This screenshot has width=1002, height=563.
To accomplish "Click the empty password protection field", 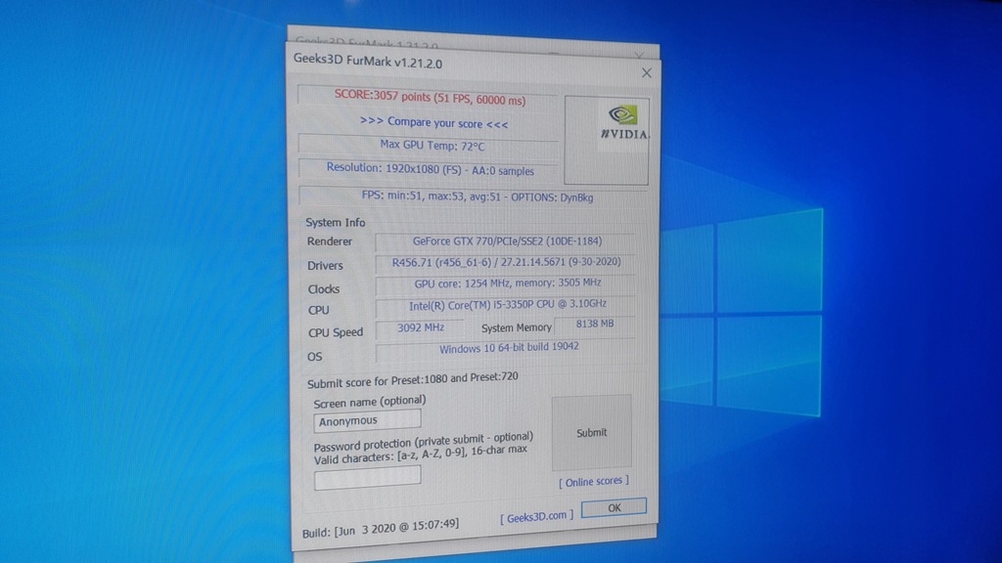I will 368,478.
